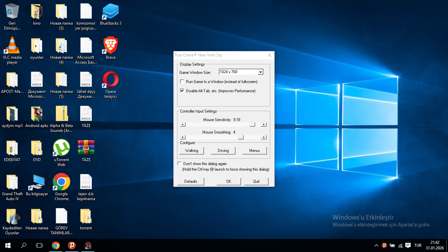Select Kaydedilen Oyunlar folder icon
The width and height of the screenshot is (448, 252).
[12, 222]
